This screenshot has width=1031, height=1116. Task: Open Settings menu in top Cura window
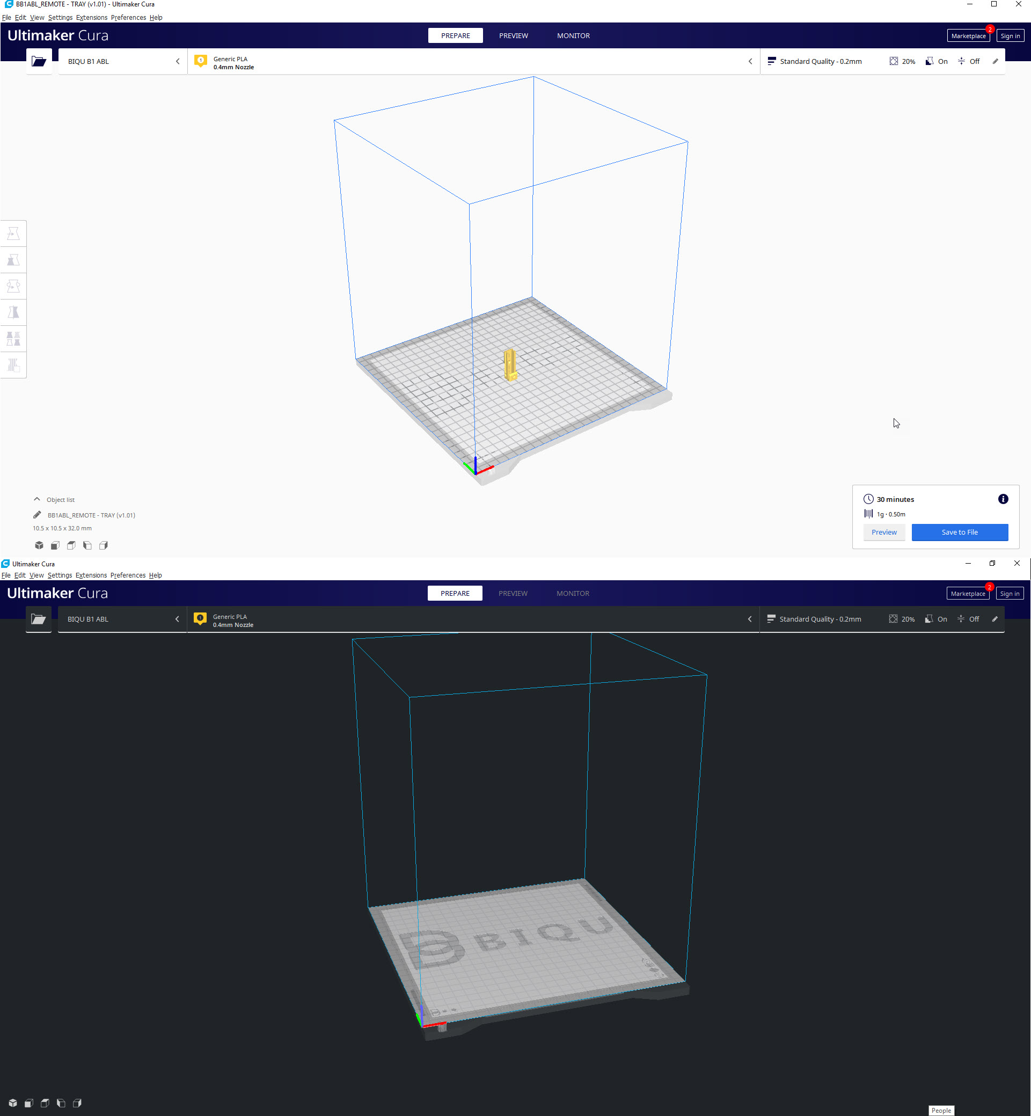(x=60, y=18)
